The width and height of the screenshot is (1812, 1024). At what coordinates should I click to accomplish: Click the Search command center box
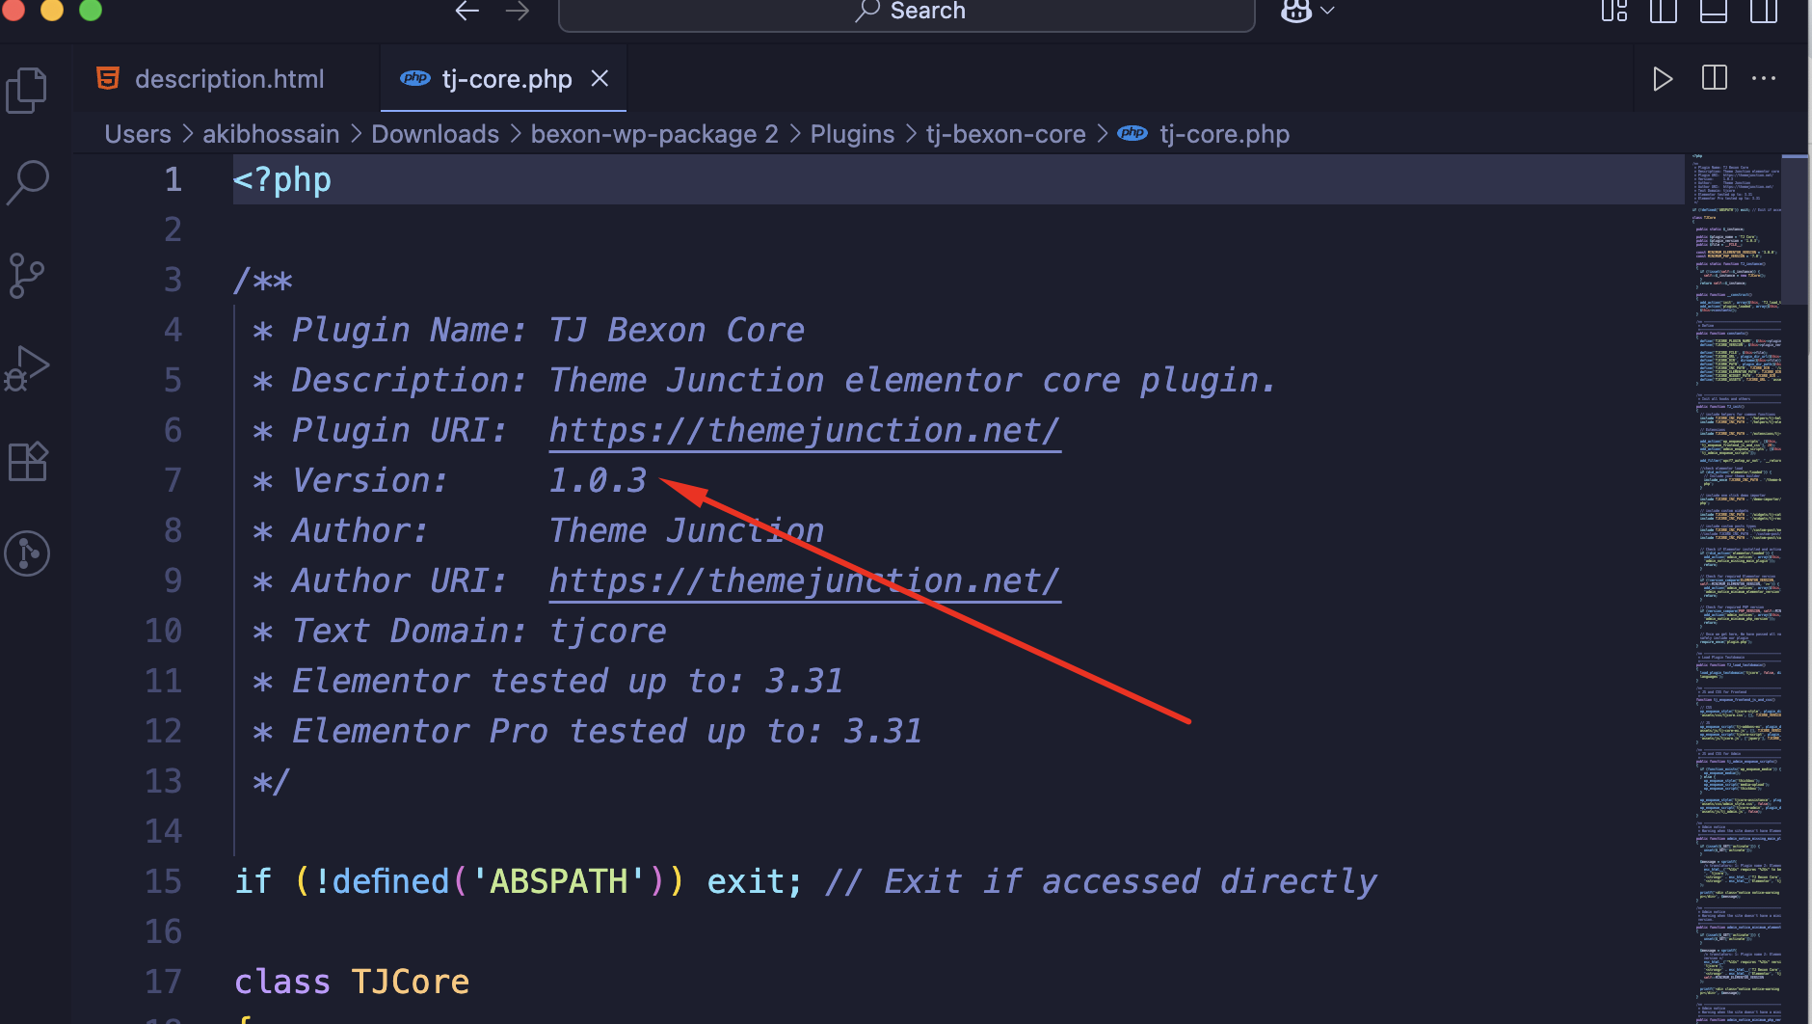pos(907,13)
